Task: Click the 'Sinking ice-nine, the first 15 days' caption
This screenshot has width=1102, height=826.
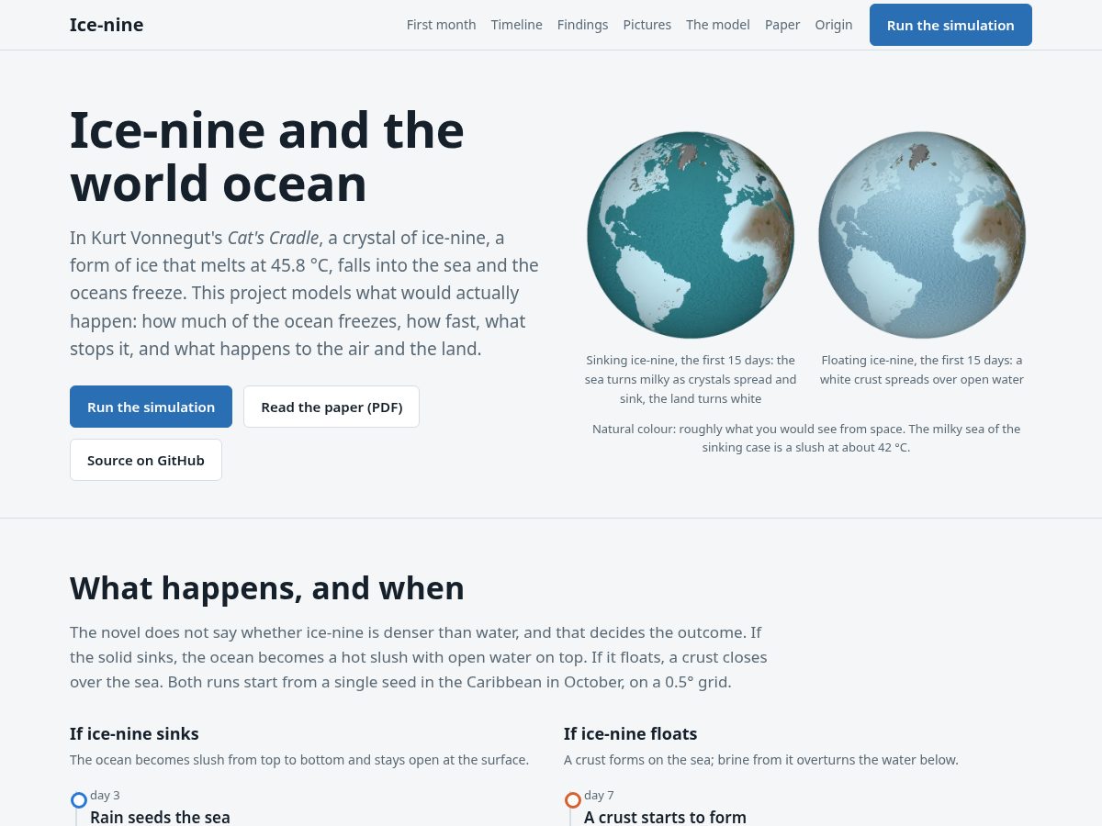Action: click(691, 379)
